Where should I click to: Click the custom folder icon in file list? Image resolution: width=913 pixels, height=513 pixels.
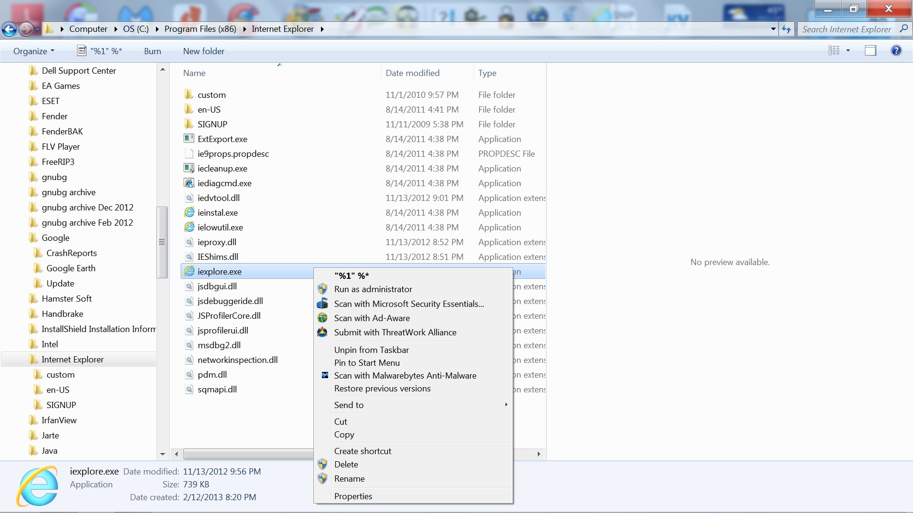coord(189,95)
